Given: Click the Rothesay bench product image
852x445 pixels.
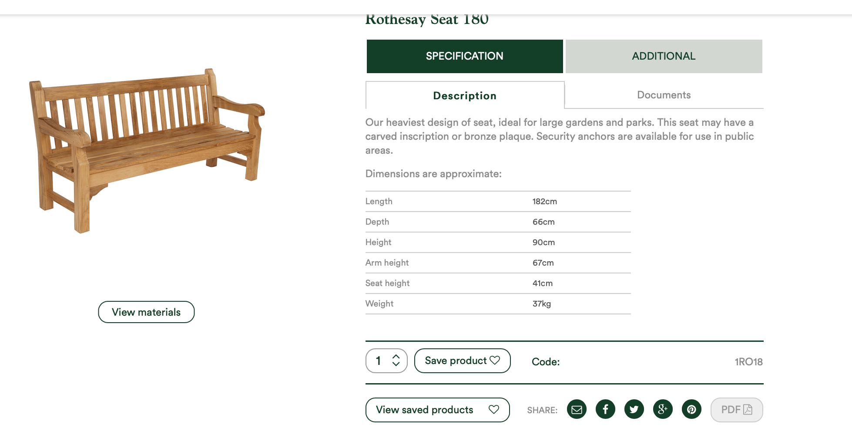Looking at the screenshot, I should 147,151.
